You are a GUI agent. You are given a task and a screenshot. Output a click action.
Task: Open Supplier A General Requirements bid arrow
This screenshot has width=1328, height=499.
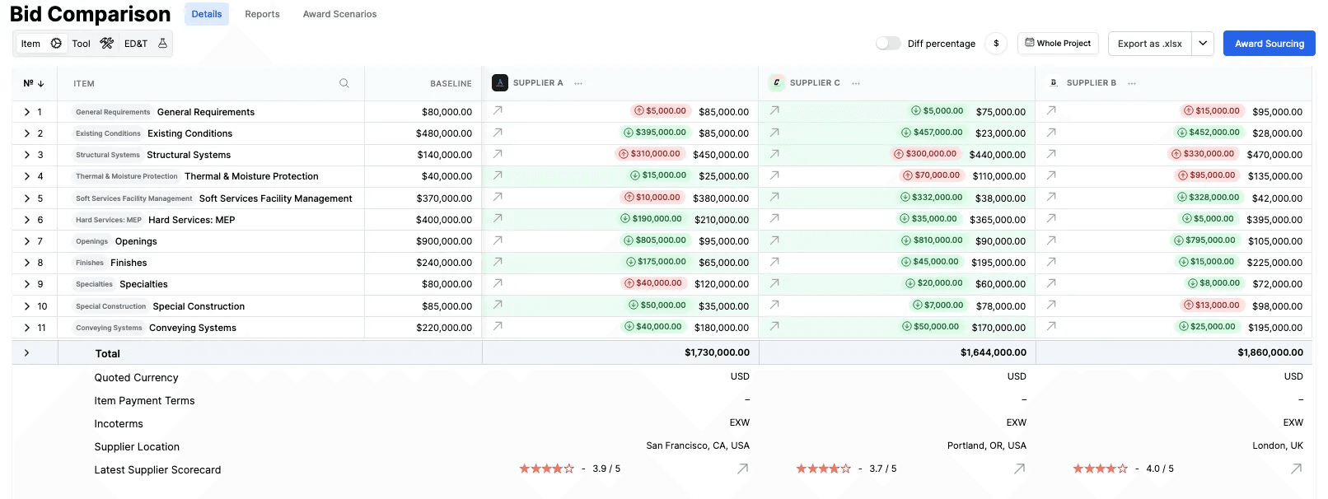[x=498, y=110]
